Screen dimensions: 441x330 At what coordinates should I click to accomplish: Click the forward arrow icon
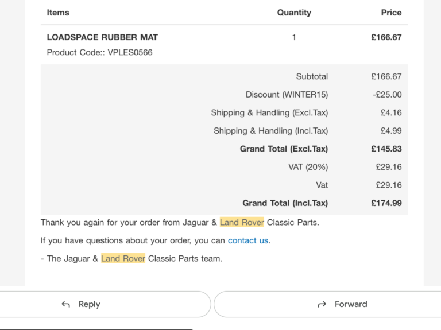pyautogui.click(x=322, y=304)
